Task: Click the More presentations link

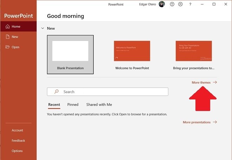Action: tap(196, 122)
